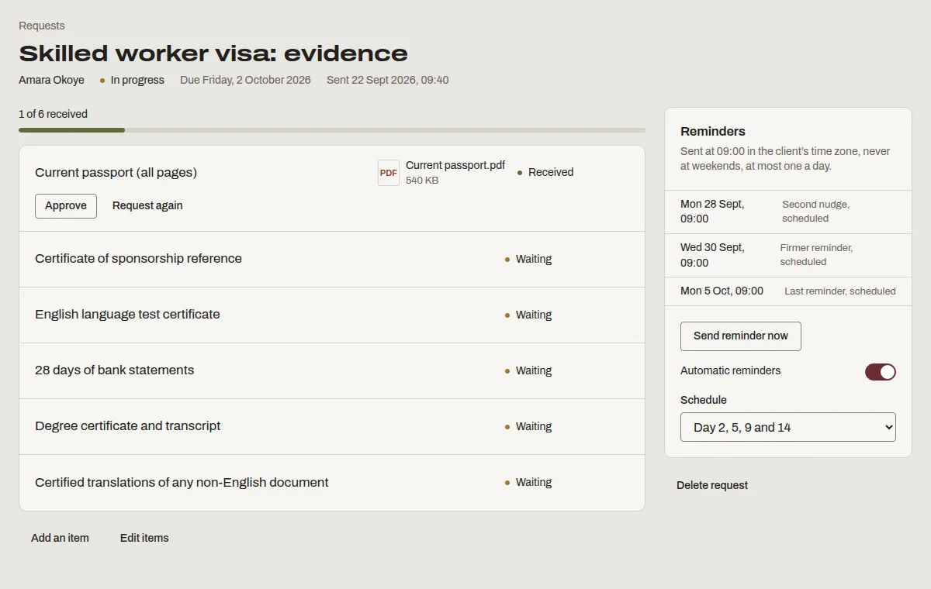This screenshot has height=589, width=931.
Task: Click the Second nudge, scheduled label
Action: pos(815,212)
